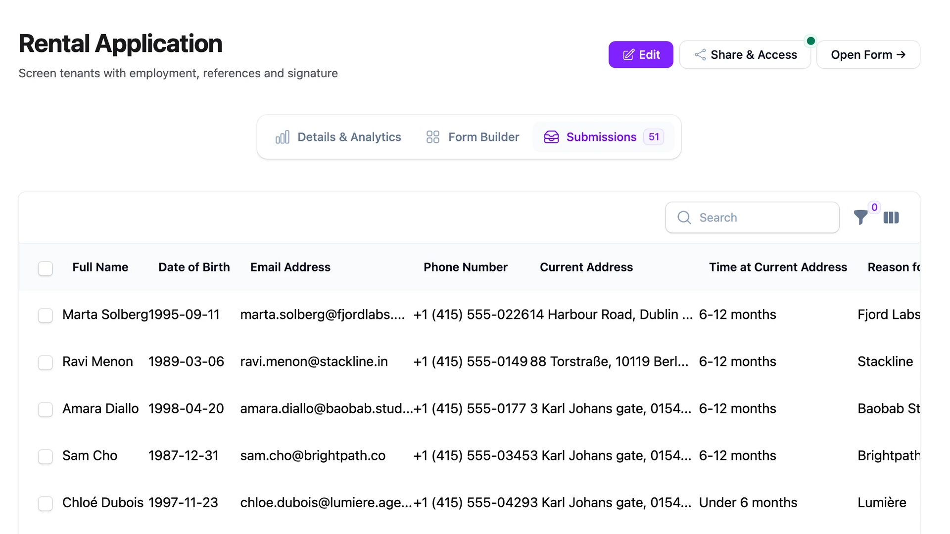
Task: Check the Sam Cho row checkbox
Action: (46, 456)
